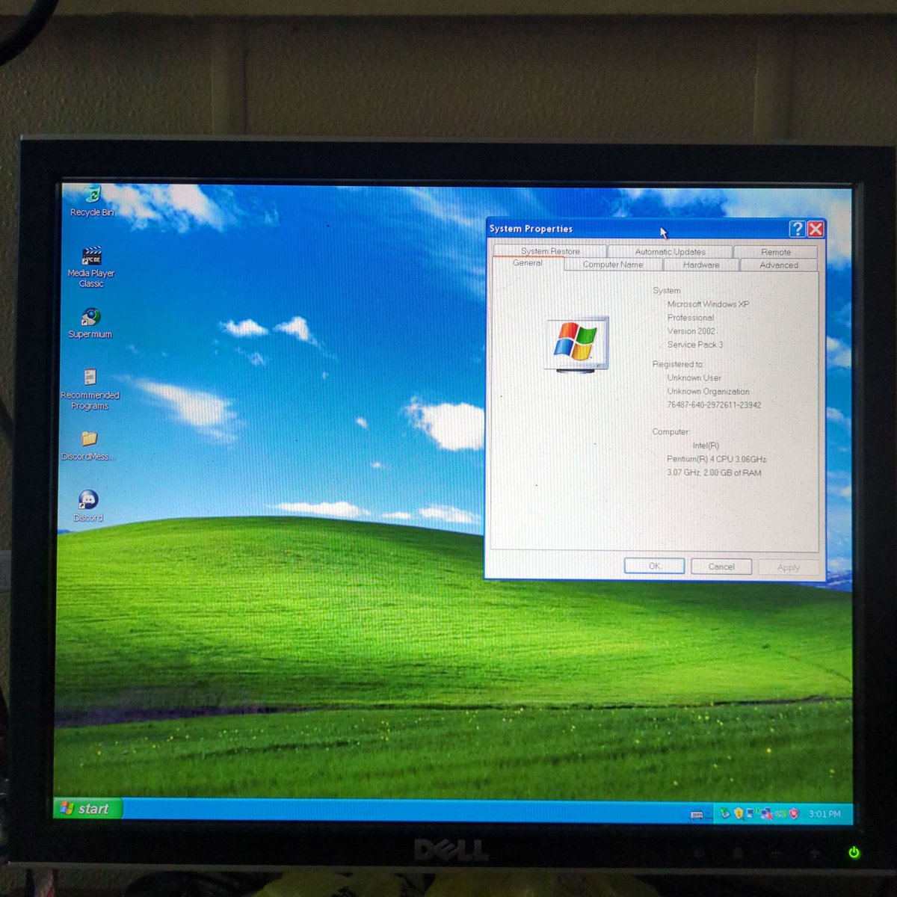Click the Safely Remove Hardware tray icon
This screenshot has height=897, width=897.
pos(724,812)
